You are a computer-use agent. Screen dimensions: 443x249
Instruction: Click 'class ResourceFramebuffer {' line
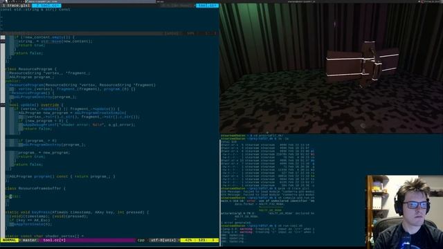(35, 188)
